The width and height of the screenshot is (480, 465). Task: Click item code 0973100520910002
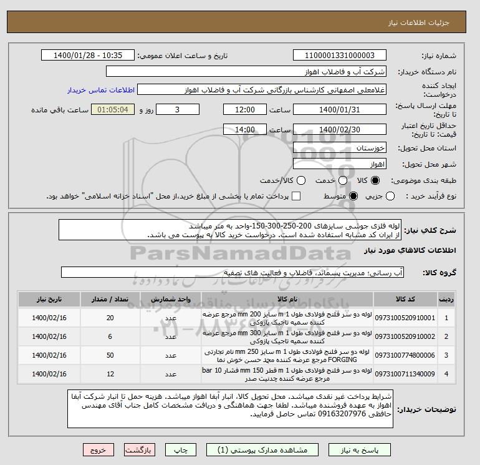tap(405, 336)
